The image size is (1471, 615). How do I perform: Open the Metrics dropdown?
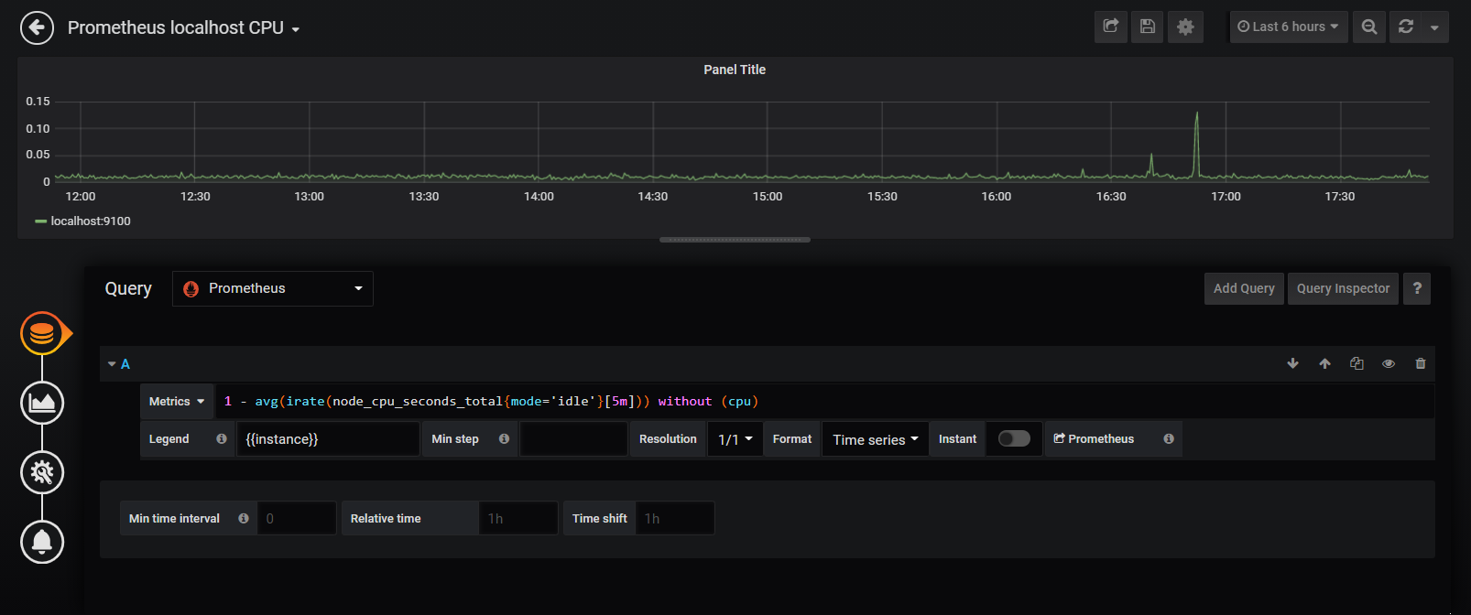[177, 402]
